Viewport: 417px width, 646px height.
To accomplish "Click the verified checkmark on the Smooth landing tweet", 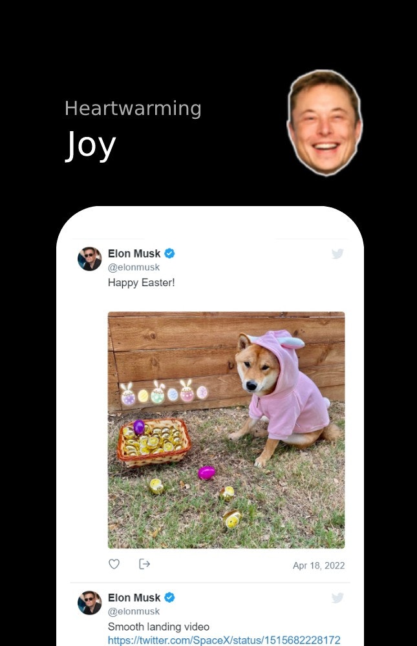I will tap(168, 598).
